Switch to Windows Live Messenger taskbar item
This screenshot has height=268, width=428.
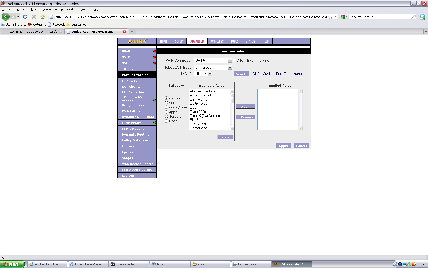click(x=47, y=264)
